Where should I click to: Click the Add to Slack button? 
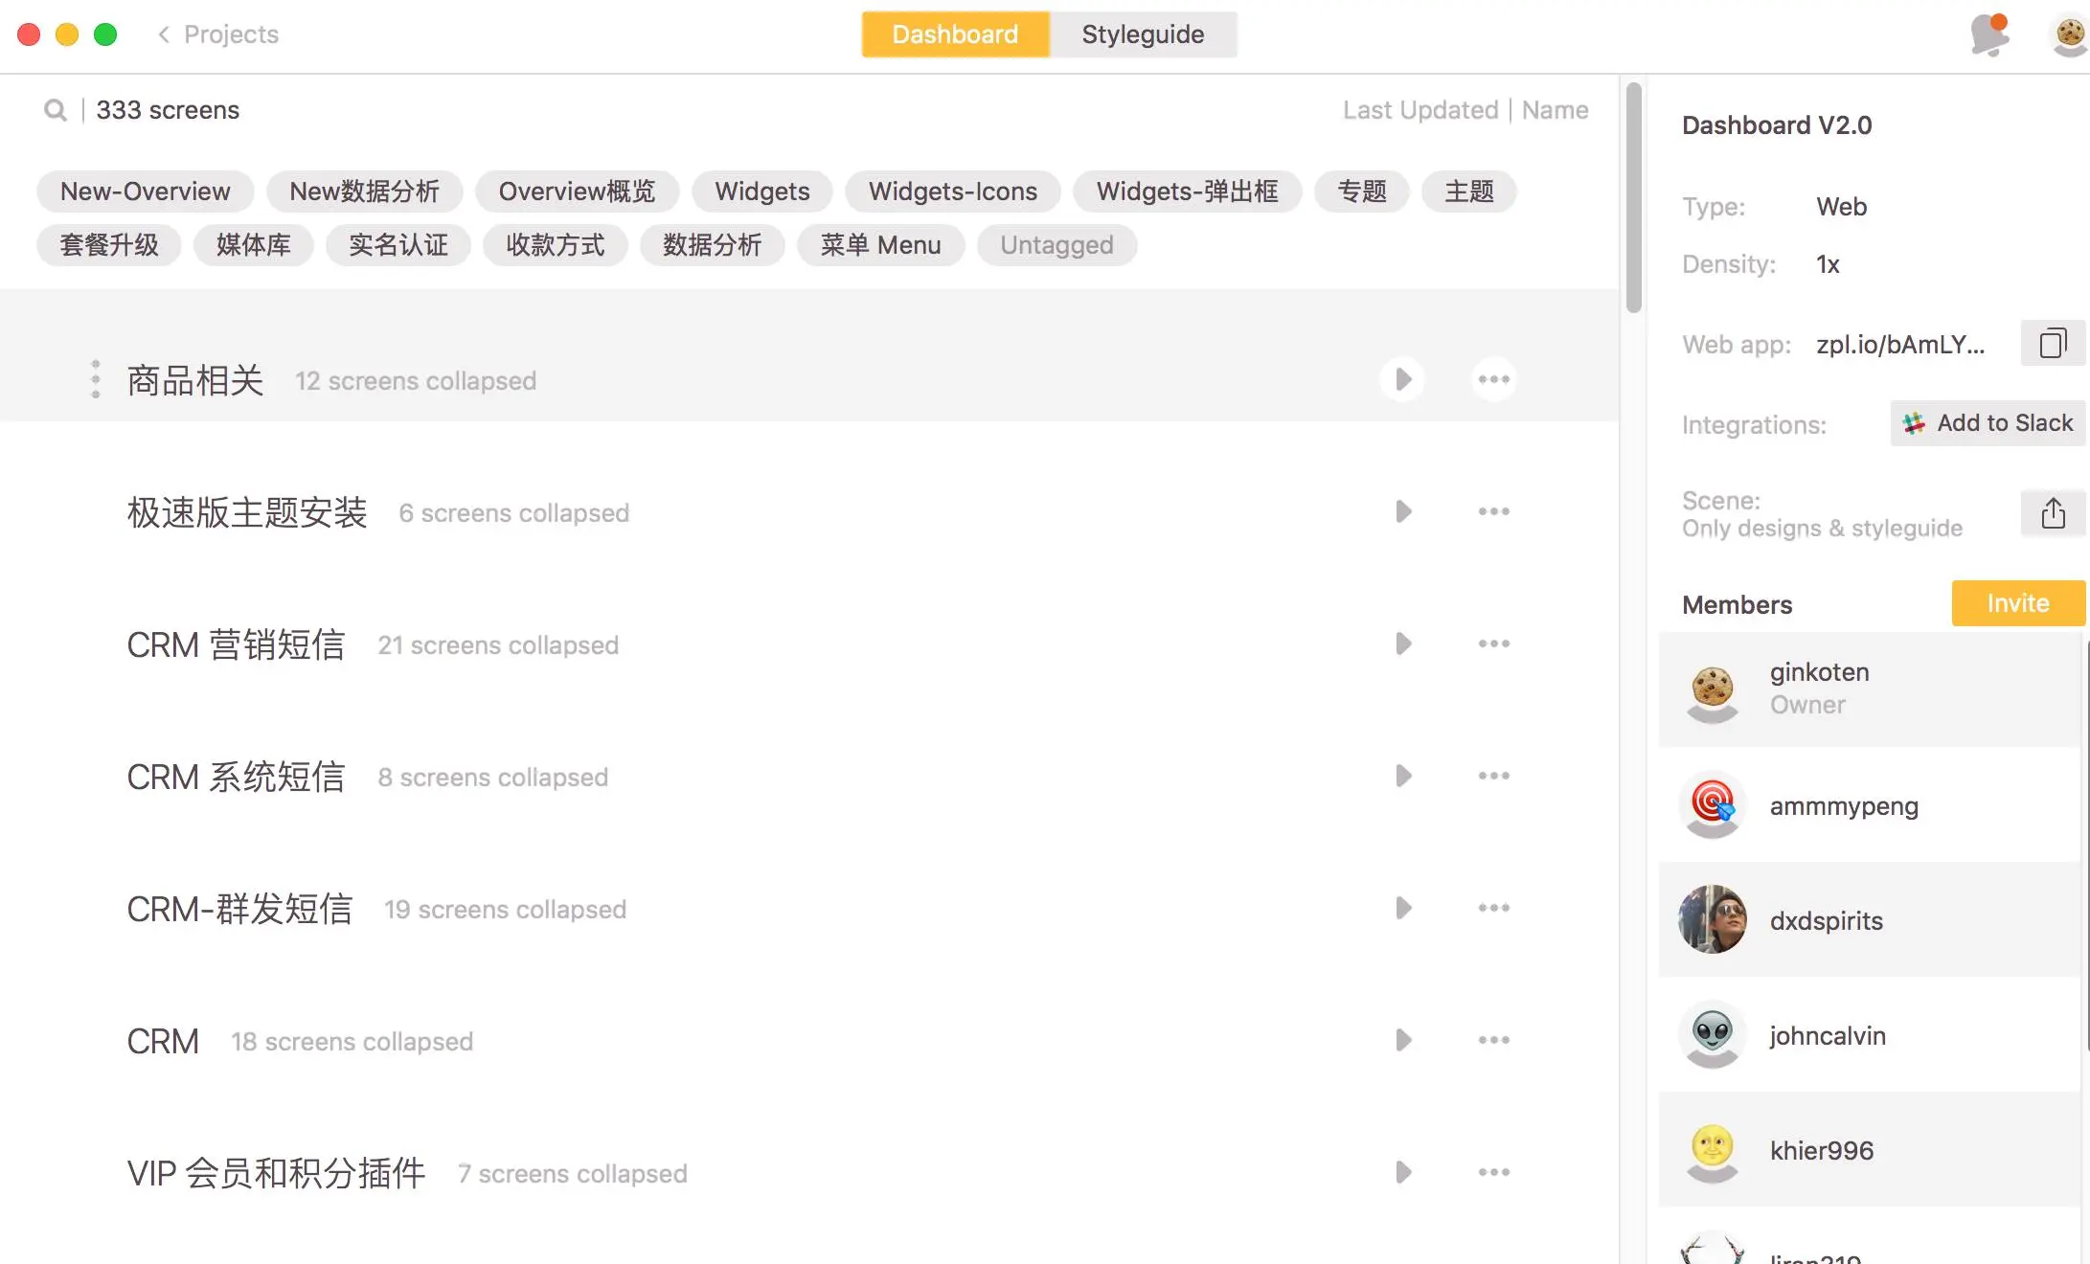click(1988, 423)
